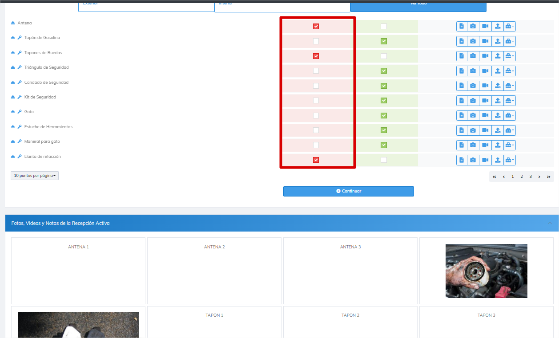Select the ANTENA 2 note card

[x=214, y=271]
